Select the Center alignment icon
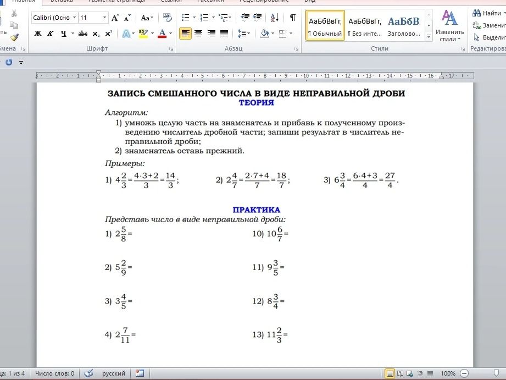This screenshot has height=380, width=506. 198,34
